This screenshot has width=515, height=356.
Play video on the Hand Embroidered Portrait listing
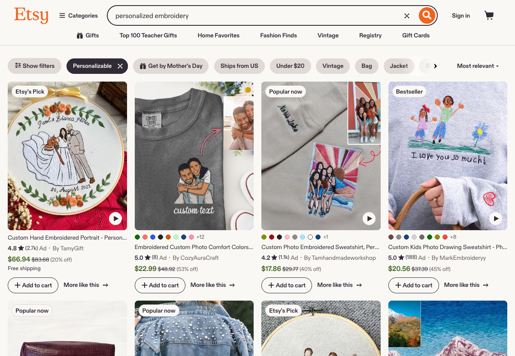pyautogui.click(x=115, y=219)
